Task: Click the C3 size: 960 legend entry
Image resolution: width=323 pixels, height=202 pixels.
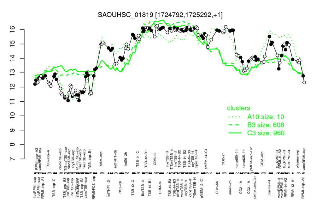Action: 266,133
